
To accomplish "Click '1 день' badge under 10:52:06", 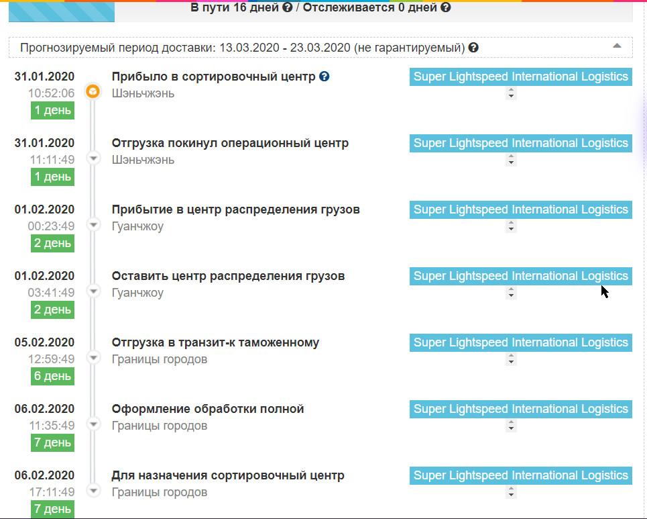I will pos(52,110).
